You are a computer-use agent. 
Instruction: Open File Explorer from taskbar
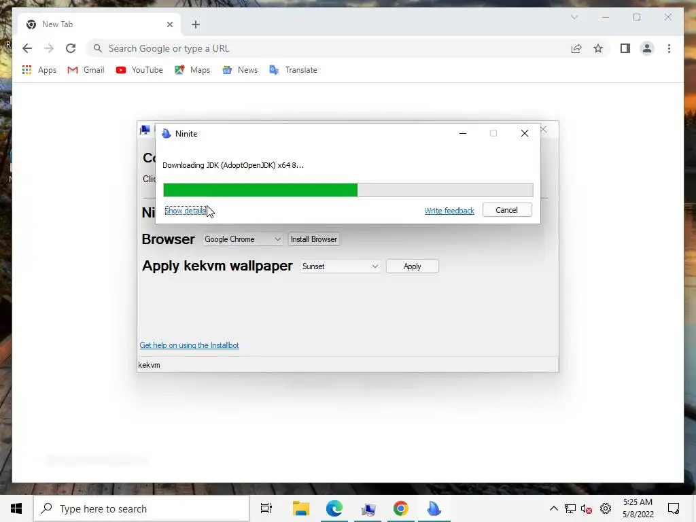tap(301, 508)
